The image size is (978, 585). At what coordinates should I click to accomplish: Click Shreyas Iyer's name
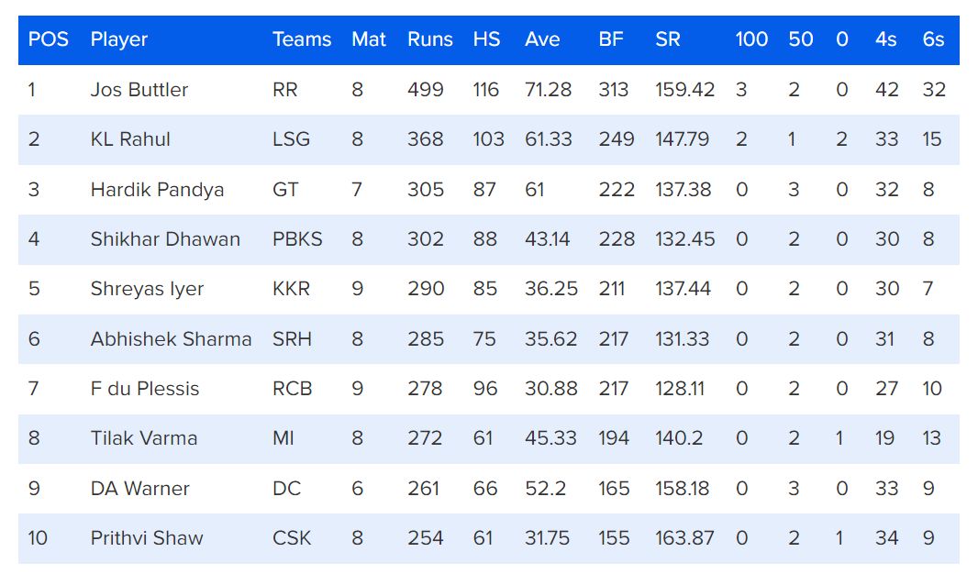click(147, 289)
